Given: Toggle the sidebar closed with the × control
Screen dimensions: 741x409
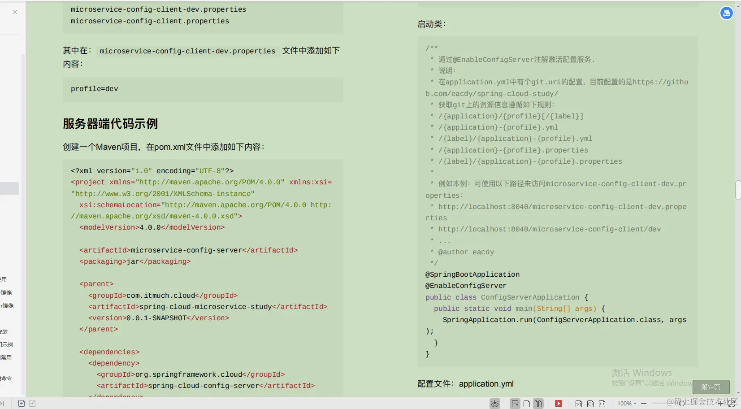Looking at the screenshot, I should pos(15,12).
